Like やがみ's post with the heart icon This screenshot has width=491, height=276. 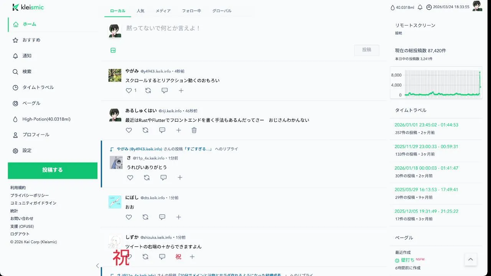129,90
